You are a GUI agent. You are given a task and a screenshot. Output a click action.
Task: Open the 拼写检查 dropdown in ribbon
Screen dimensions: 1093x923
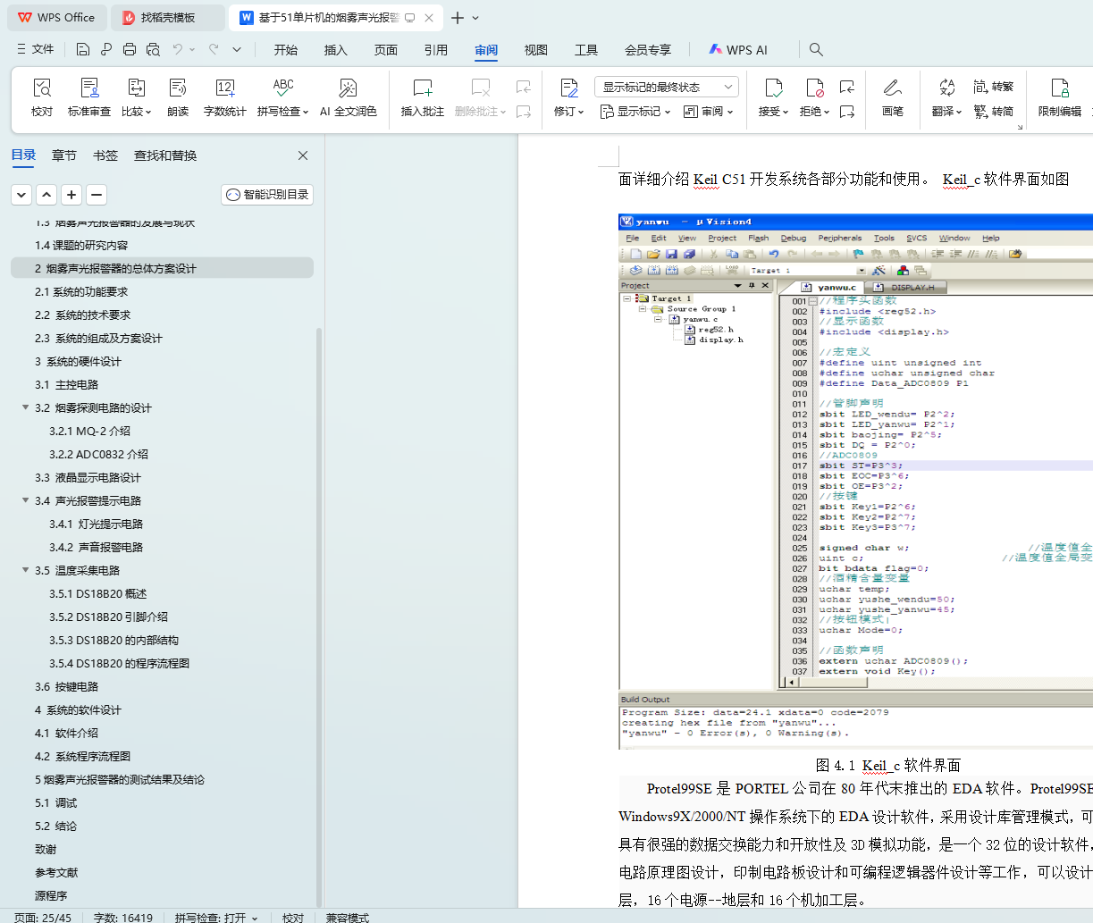point(282,112)
